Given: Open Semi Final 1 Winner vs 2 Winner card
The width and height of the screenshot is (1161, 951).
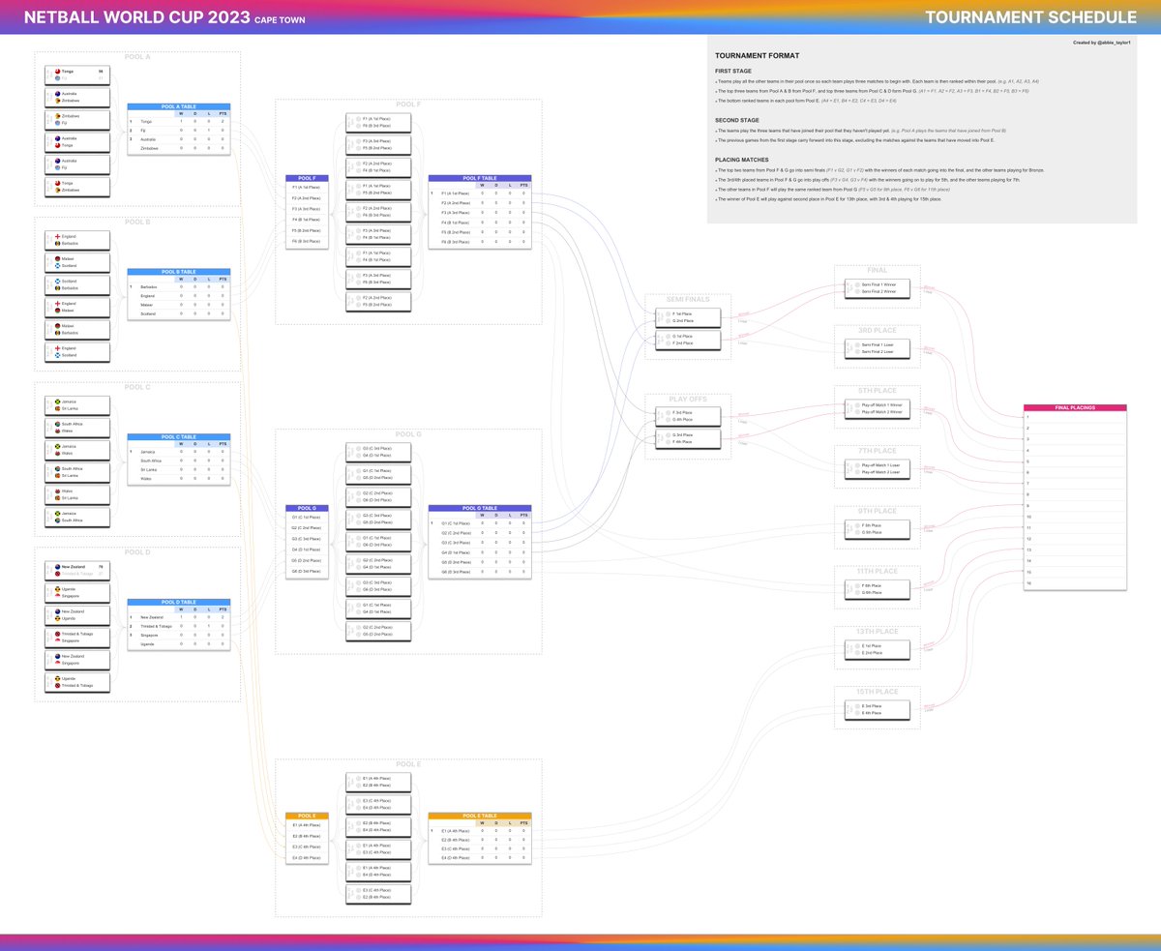Looking at the screenshot, I should click(x=878, y=287).
